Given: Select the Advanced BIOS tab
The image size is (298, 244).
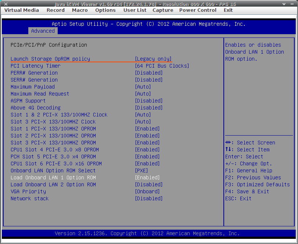Looking at the screenshot, I should [43, 31].
